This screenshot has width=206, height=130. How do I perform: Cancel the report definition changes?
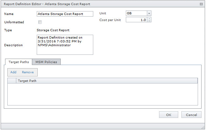(191, 115)
